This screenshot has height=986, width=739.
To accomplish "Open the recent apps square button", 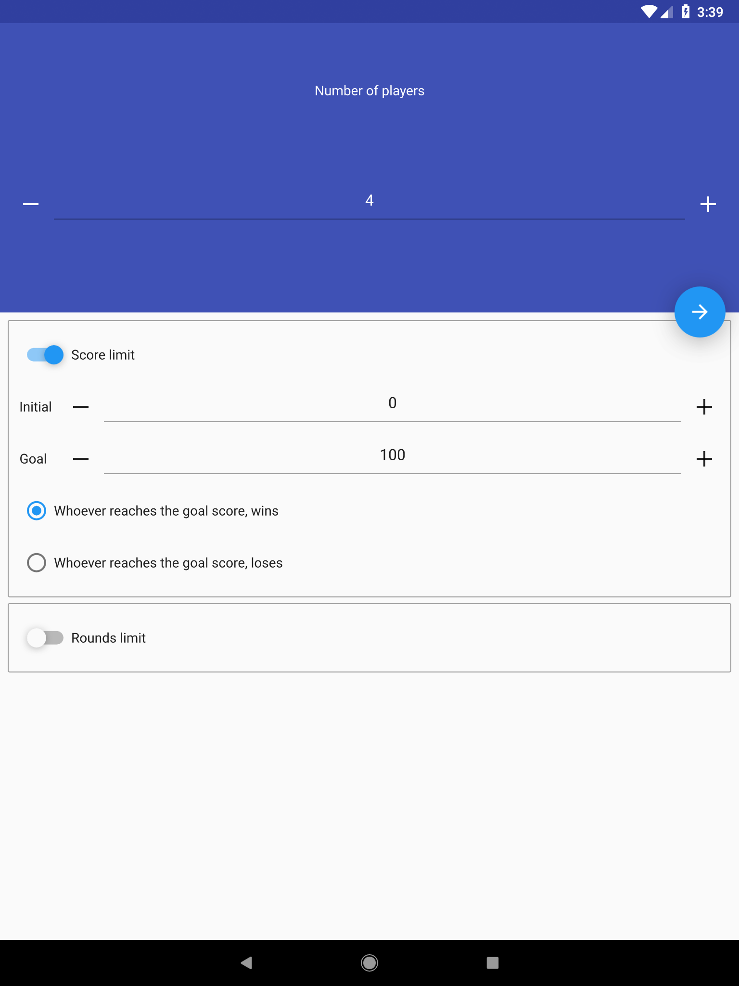I will [493, 963].
